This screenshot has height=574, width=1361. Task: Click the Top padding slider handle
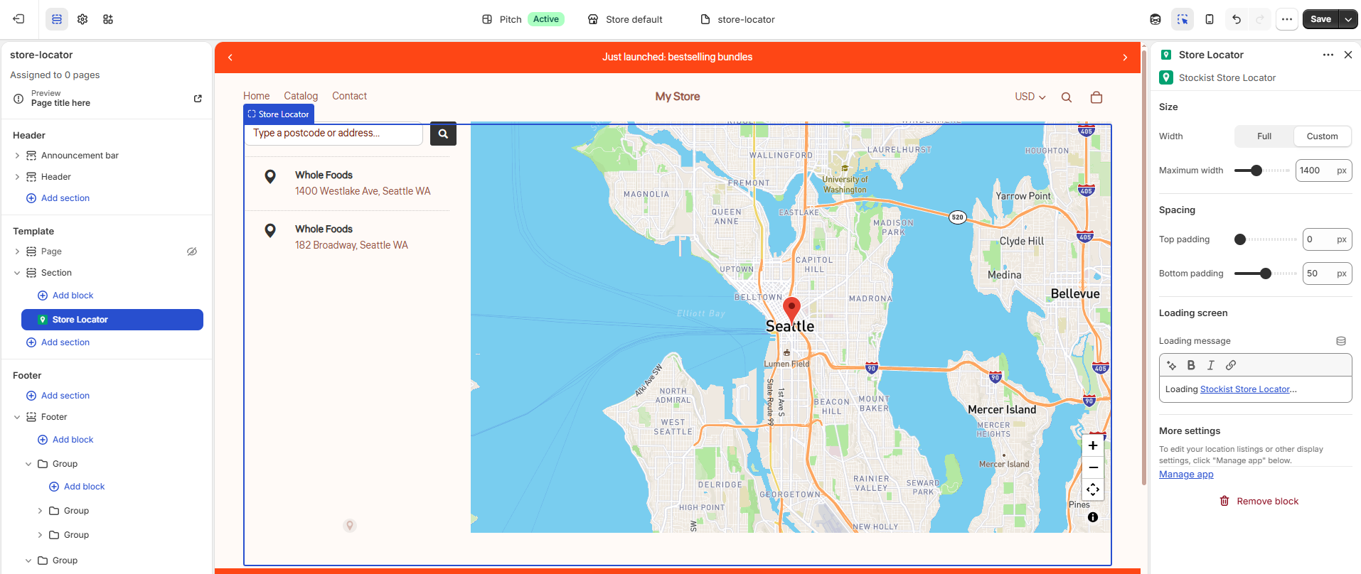[x=1240, y=239]
